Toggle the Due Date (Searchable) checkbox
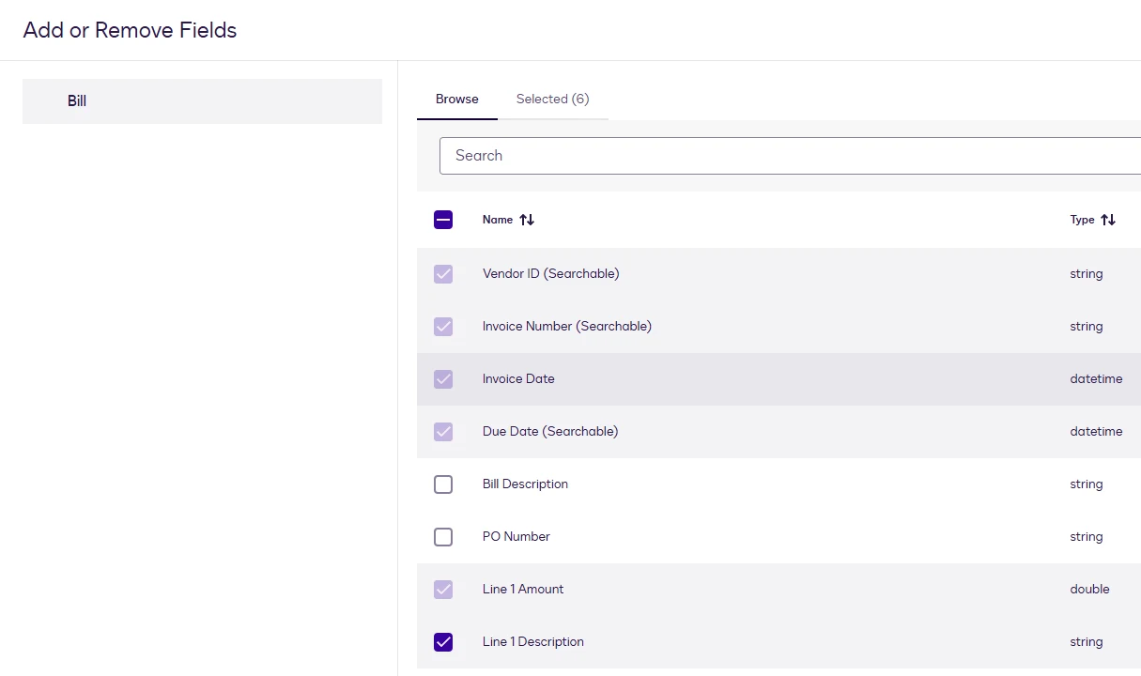The image size is (1141, 676). [443, 432]
